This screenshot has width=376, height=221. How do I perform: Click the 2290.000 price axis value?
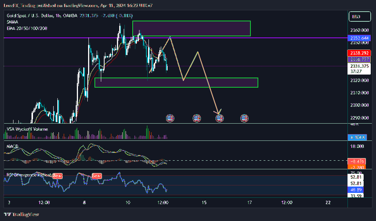point(359,118)
